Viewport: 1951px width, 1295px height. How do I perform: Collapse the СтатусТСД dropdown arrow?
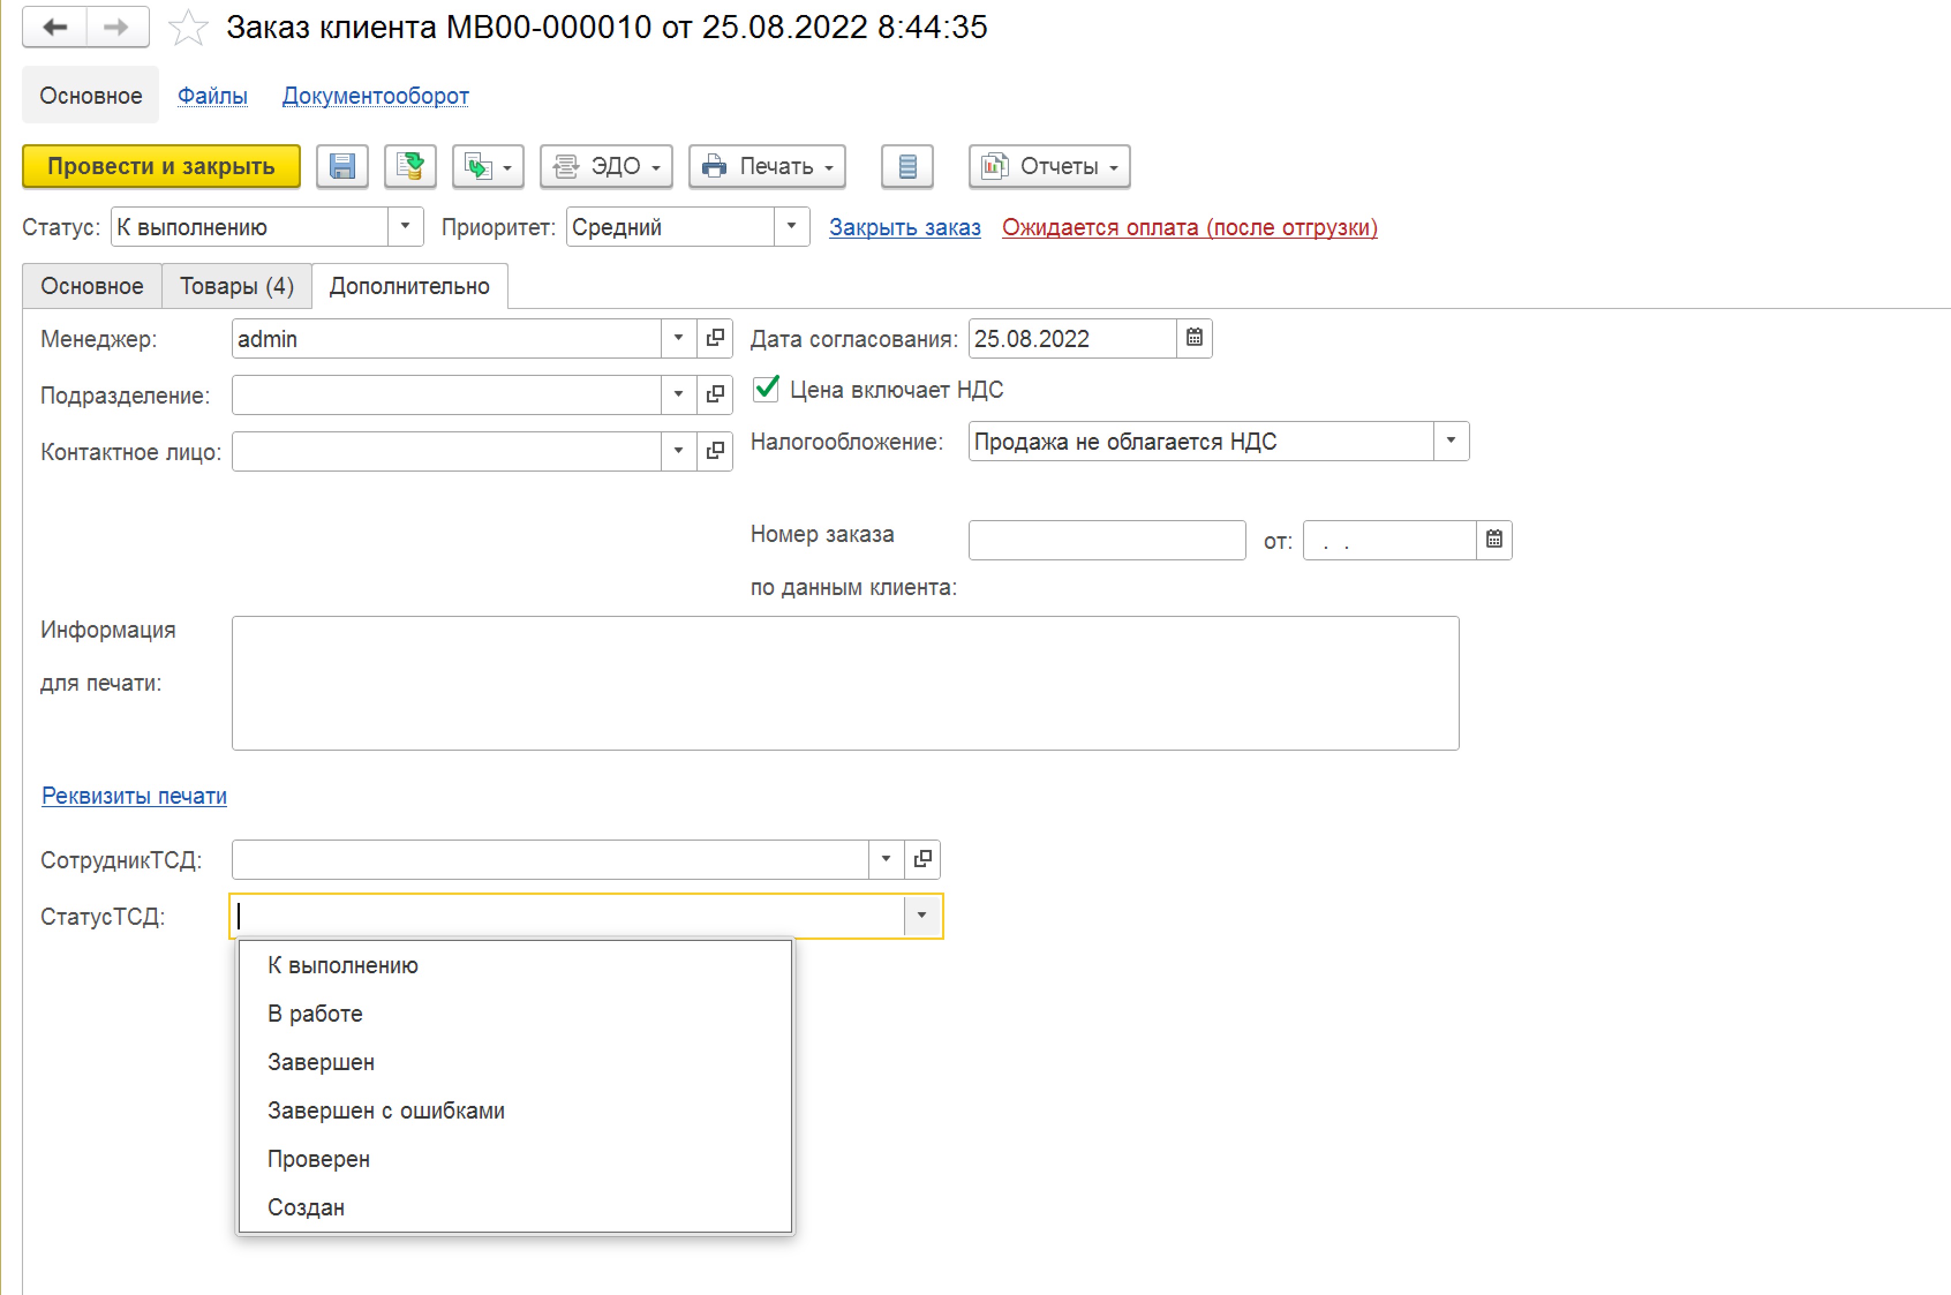point(922,915)
